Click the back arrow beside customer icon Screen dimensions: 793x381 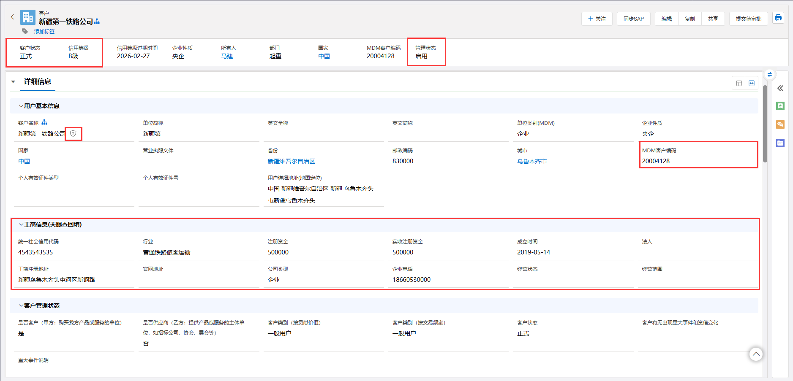(13, 17)
